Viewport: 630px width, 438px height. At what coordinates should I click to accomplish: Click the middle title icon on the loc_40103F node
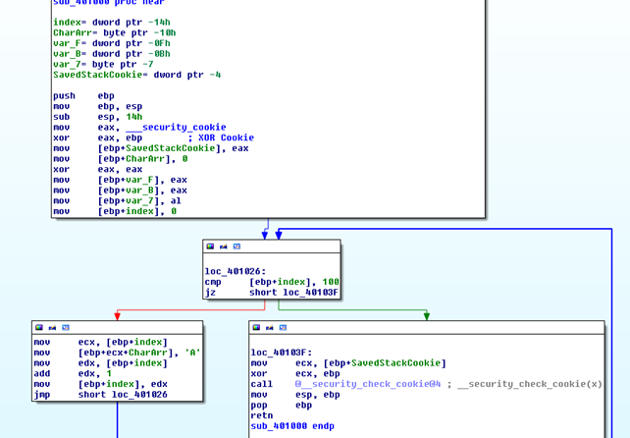tap(269, 327)
